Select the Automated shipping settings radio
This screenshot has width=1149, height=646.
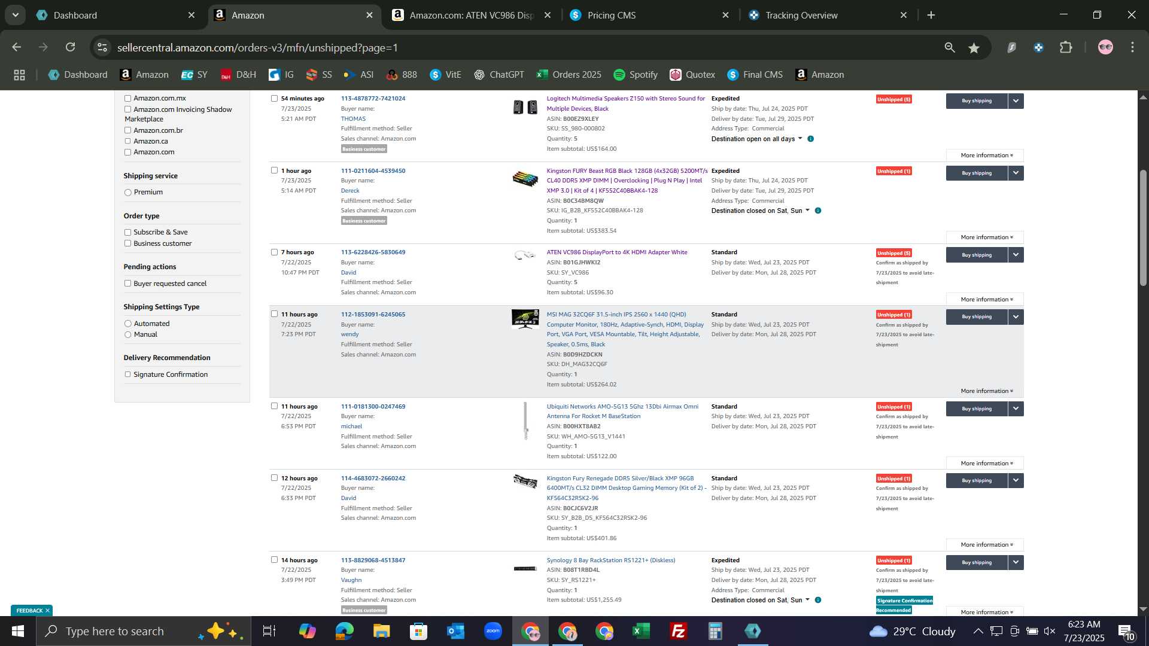coord(127,324)
